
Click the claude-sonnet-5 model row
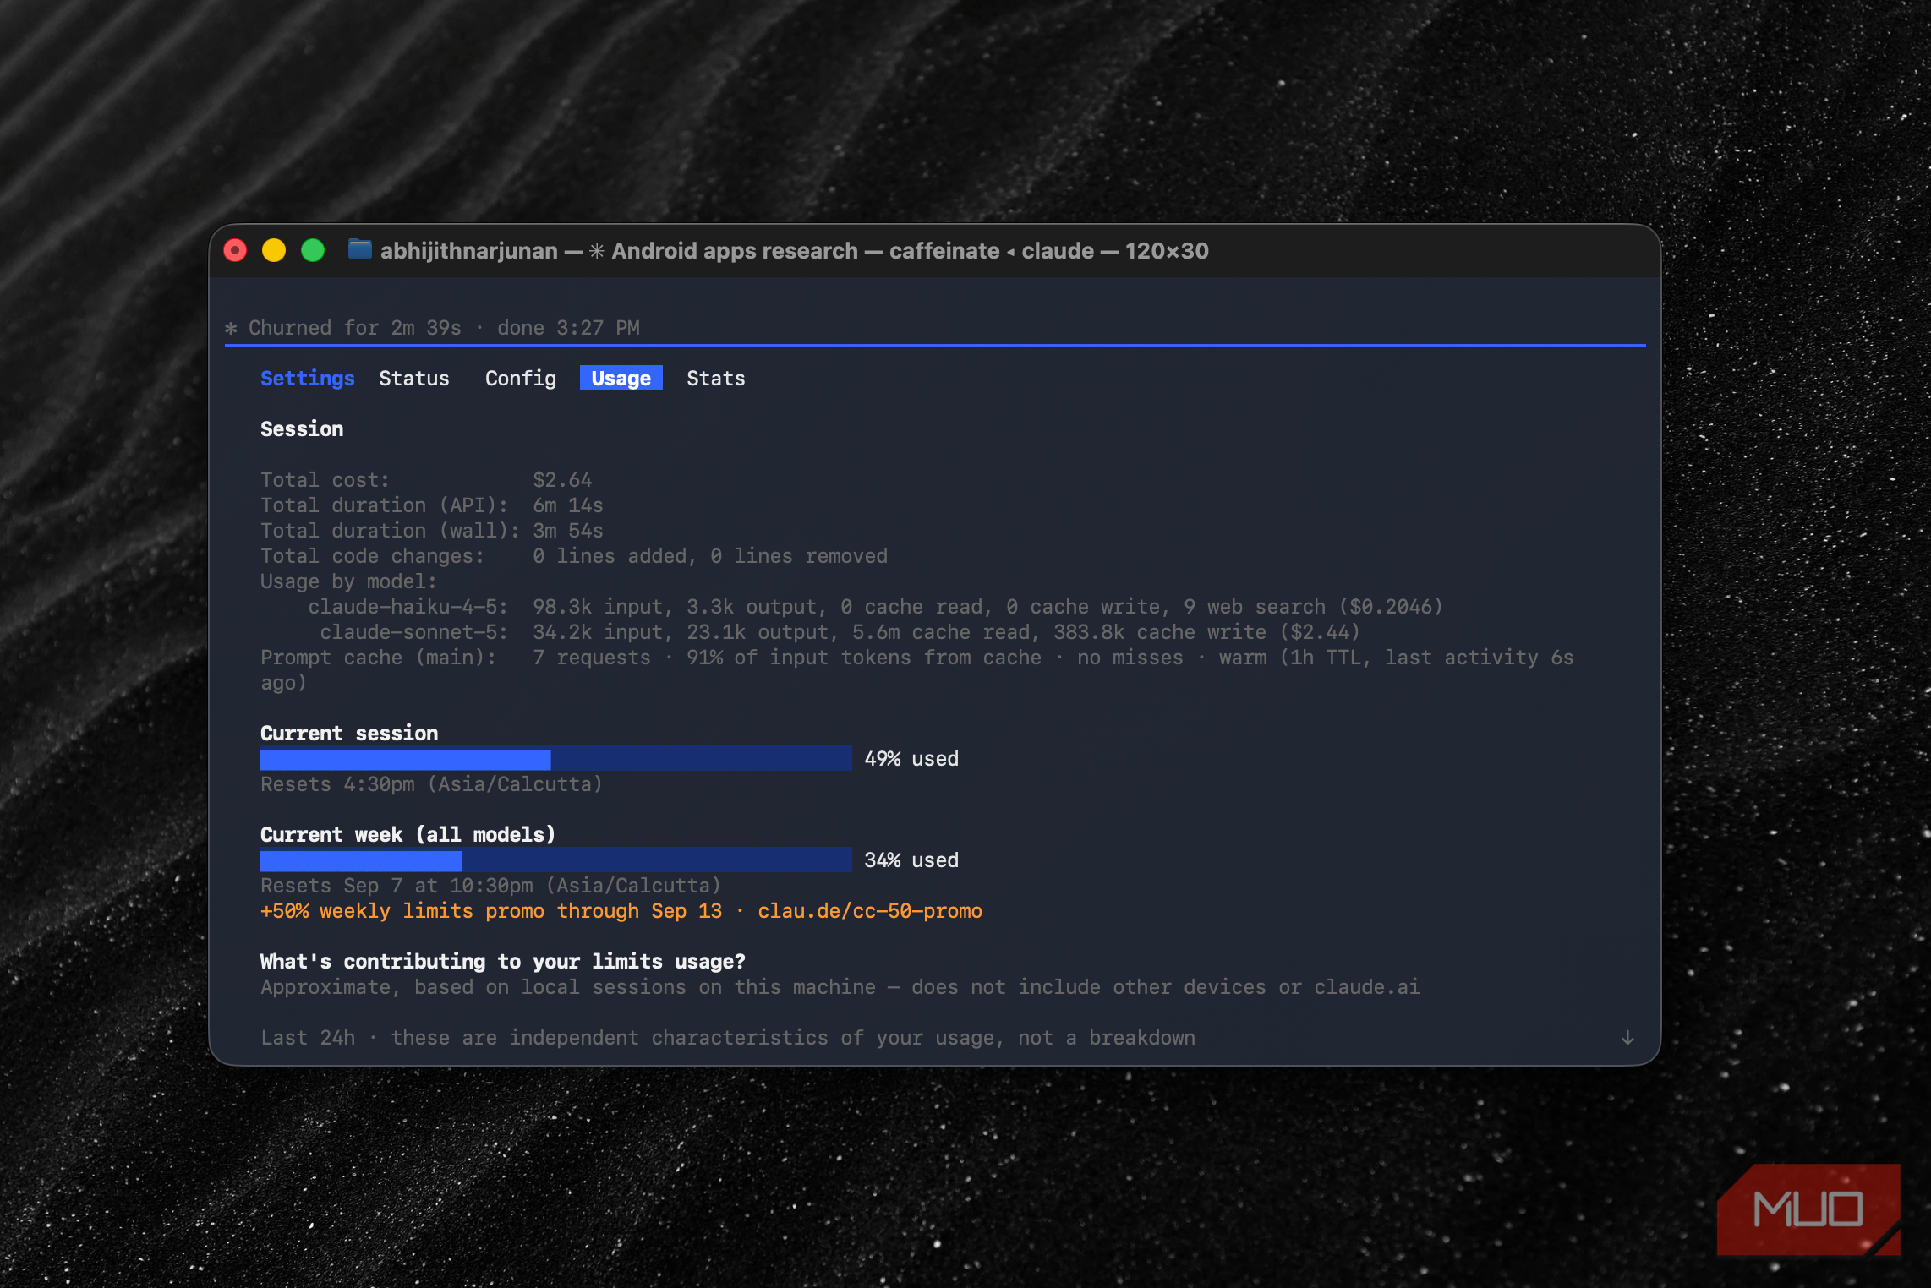click(840, 632)
